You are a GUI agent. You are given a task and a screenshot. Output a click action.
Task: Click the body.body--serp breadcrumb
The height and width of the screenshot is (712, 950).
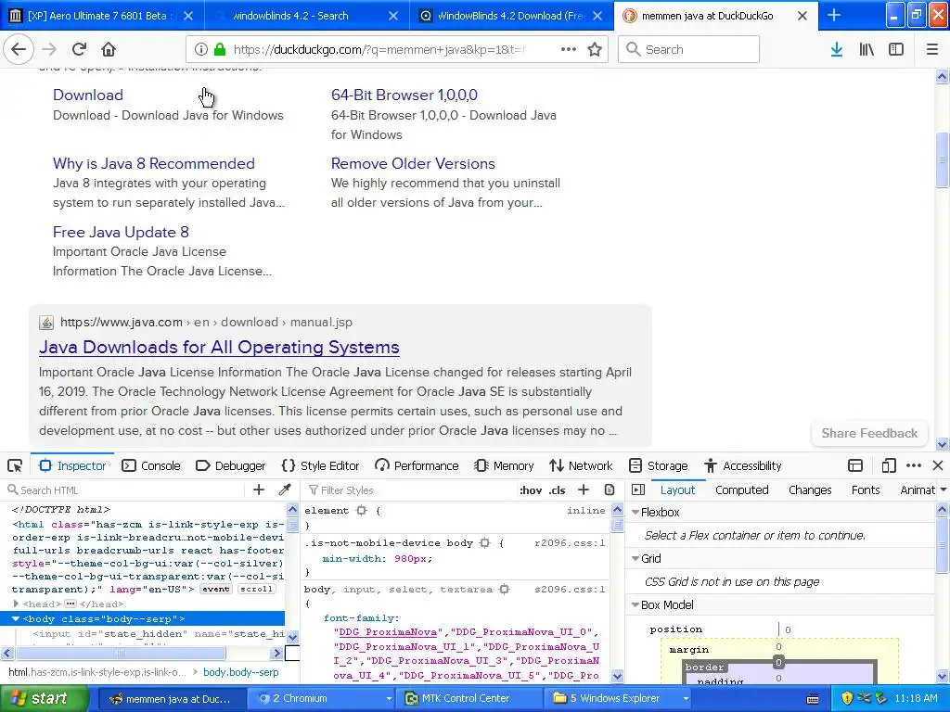tap(241, 672)
